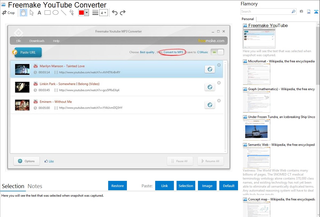This screenshot has height=217, width=320.
Task: Undo the last annotation
Action: (x=115, y=13)
